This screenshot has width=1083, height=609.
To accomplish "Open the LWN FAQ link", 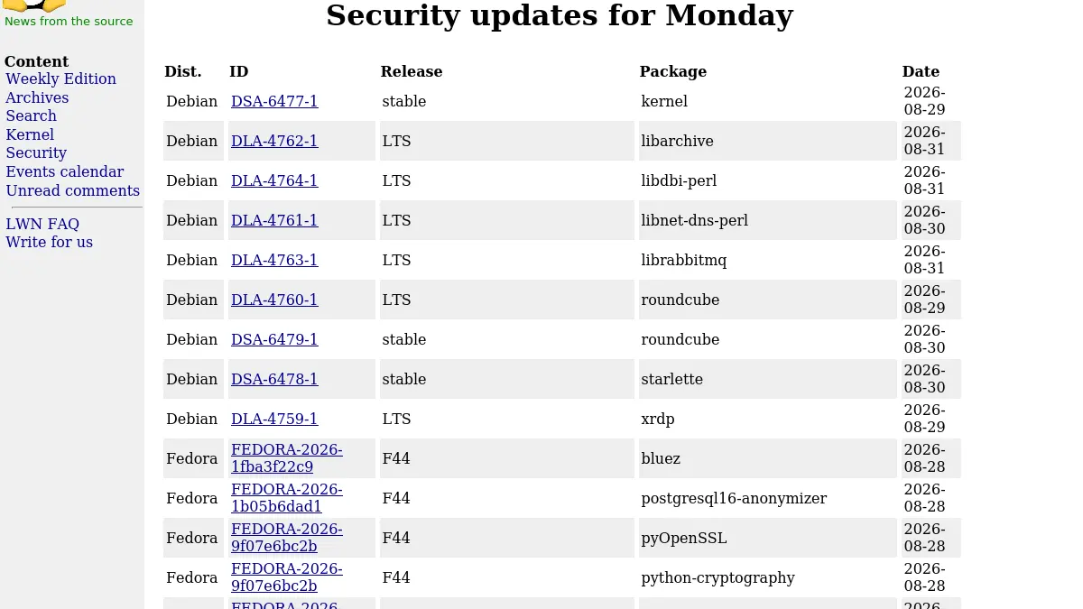I will pyautogui.click(x=42, y=224).
